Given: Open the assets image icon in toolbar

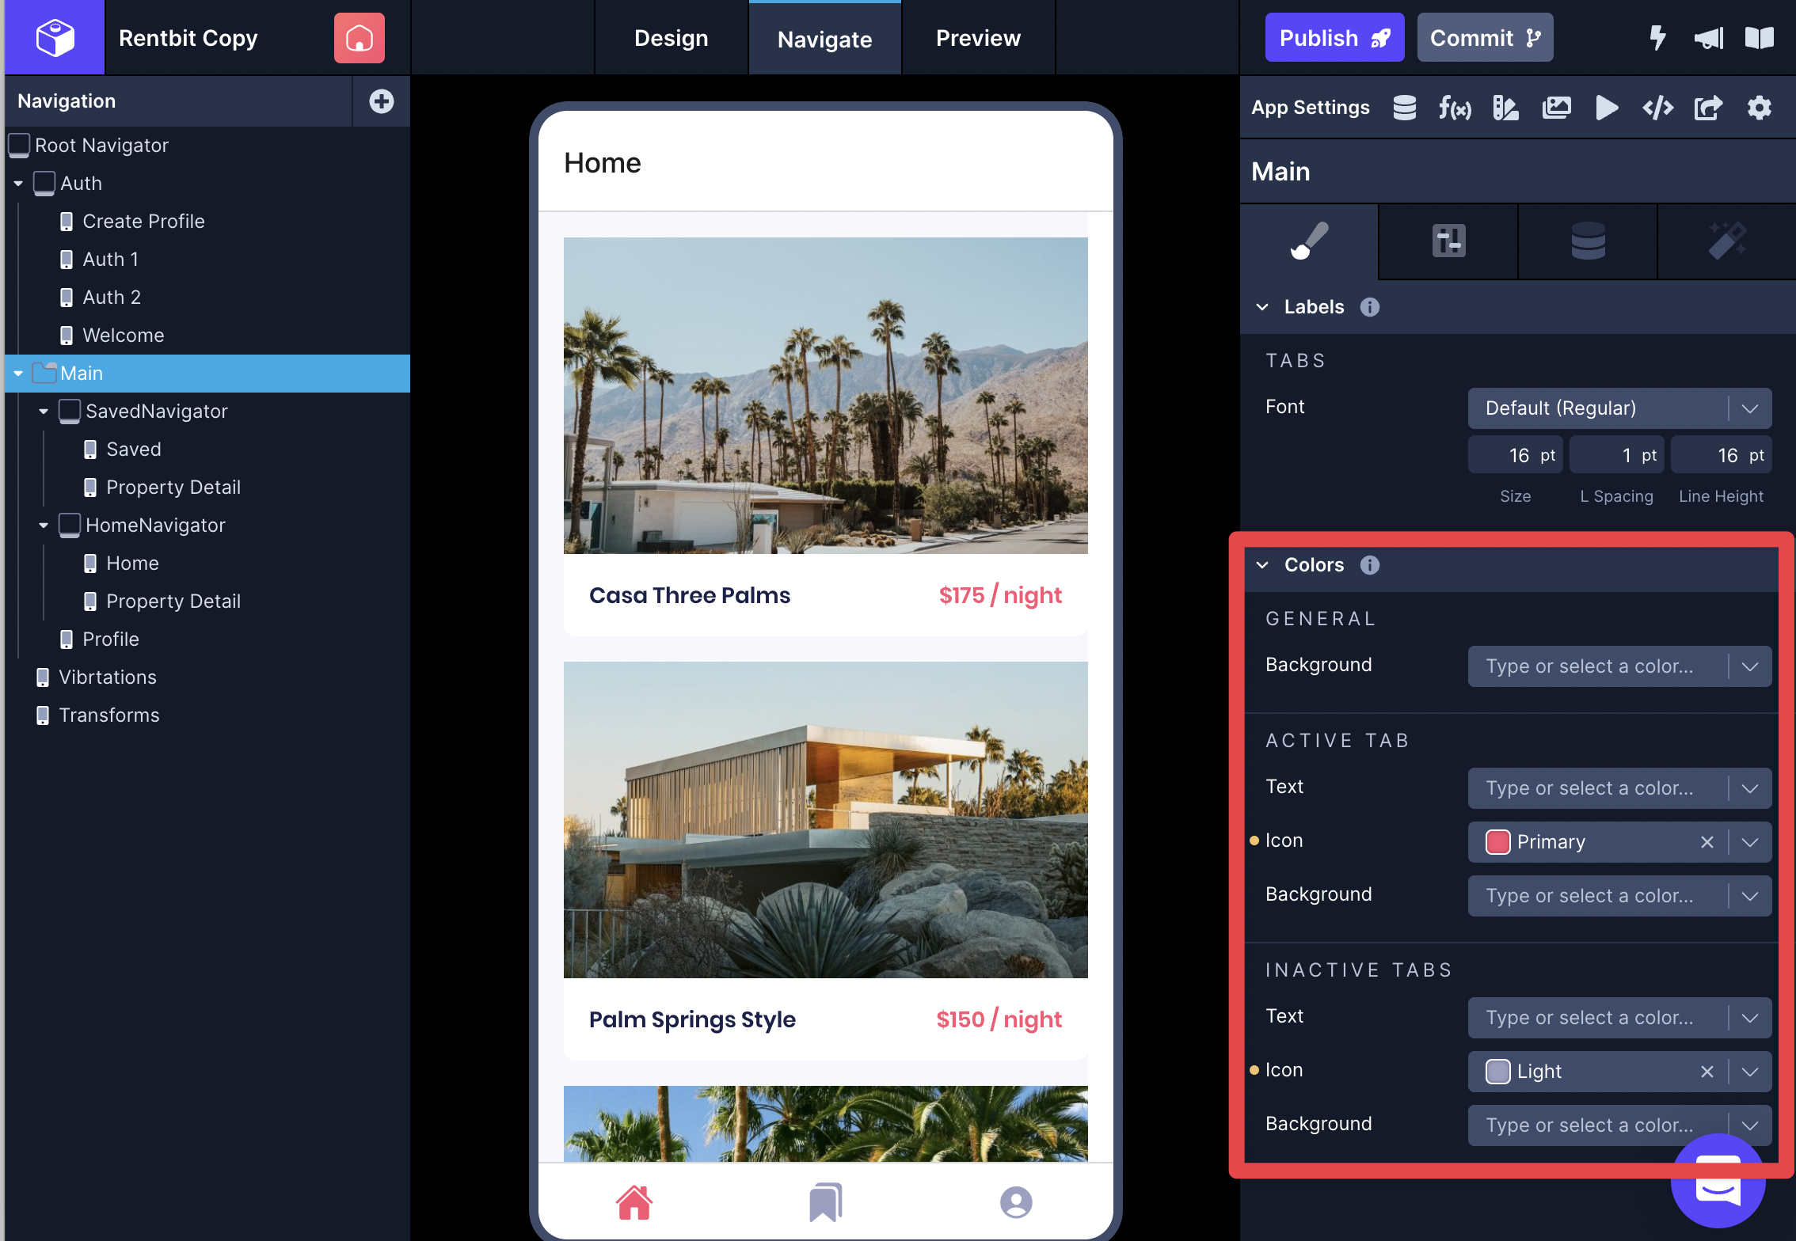Looking at the screenshot, I should (1556, 108).
